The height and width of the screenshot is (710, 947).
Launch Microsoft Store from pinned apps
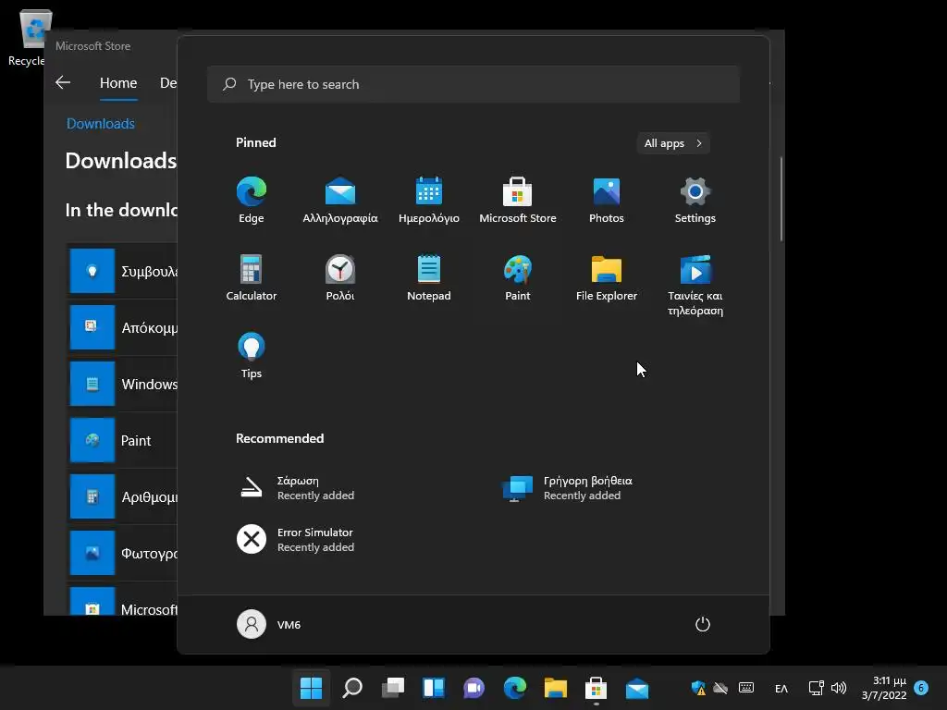pos(518,201)
